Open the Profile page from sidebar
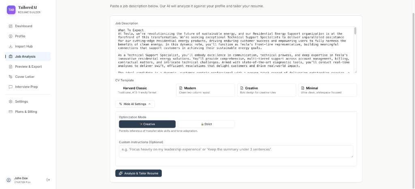This screenshot has height=189, width=415. 20,36
